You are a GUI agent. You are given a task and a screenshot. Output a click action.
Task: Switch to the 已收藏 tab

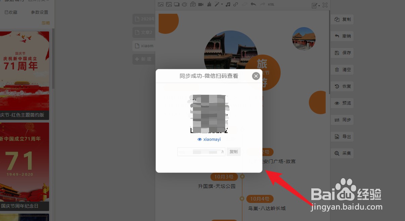pos(11,12)
